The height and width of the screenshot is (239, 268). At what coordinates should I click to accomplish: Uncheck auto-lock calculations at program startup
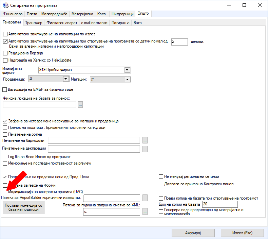pyautogui.click(x=5, y=41)
